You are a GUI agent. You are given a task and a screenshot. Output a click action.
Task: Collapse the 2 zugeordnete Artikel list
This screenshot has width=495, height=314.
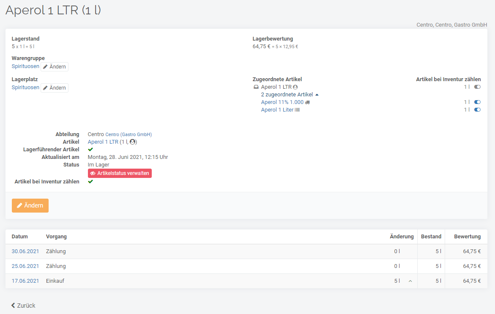click(290, 95)
